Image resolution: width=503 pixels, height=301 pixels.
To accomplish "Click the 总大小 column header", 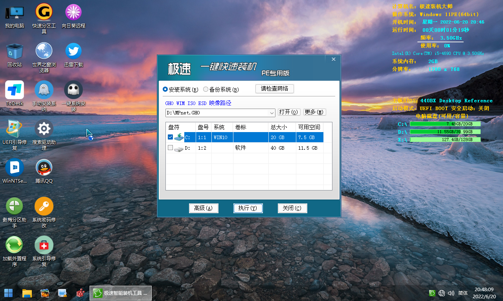I will pos(282,127).
